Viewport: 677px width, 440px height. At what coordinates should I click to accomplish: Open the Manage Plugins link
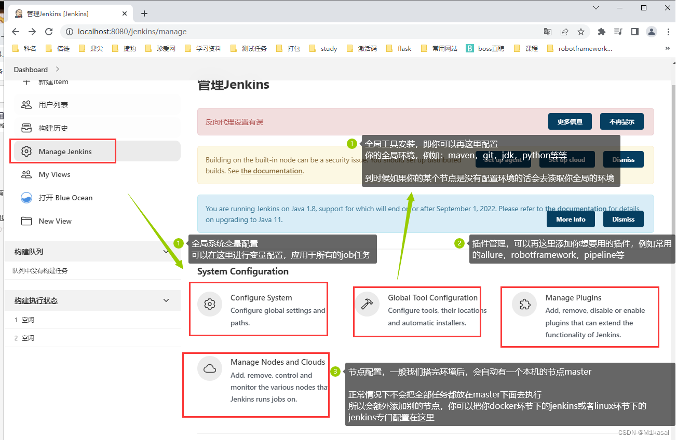click(573, 298)
